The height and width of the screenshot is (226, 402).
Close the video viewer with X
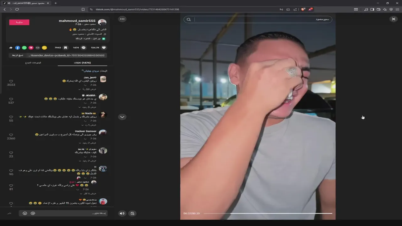click(x=394, y=19)
